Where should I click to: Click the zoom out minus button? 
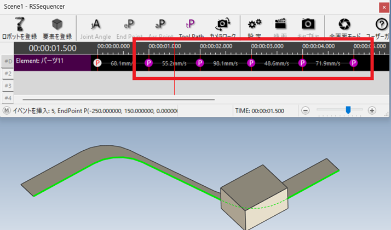pyautogui.click(x=306, y=110)
